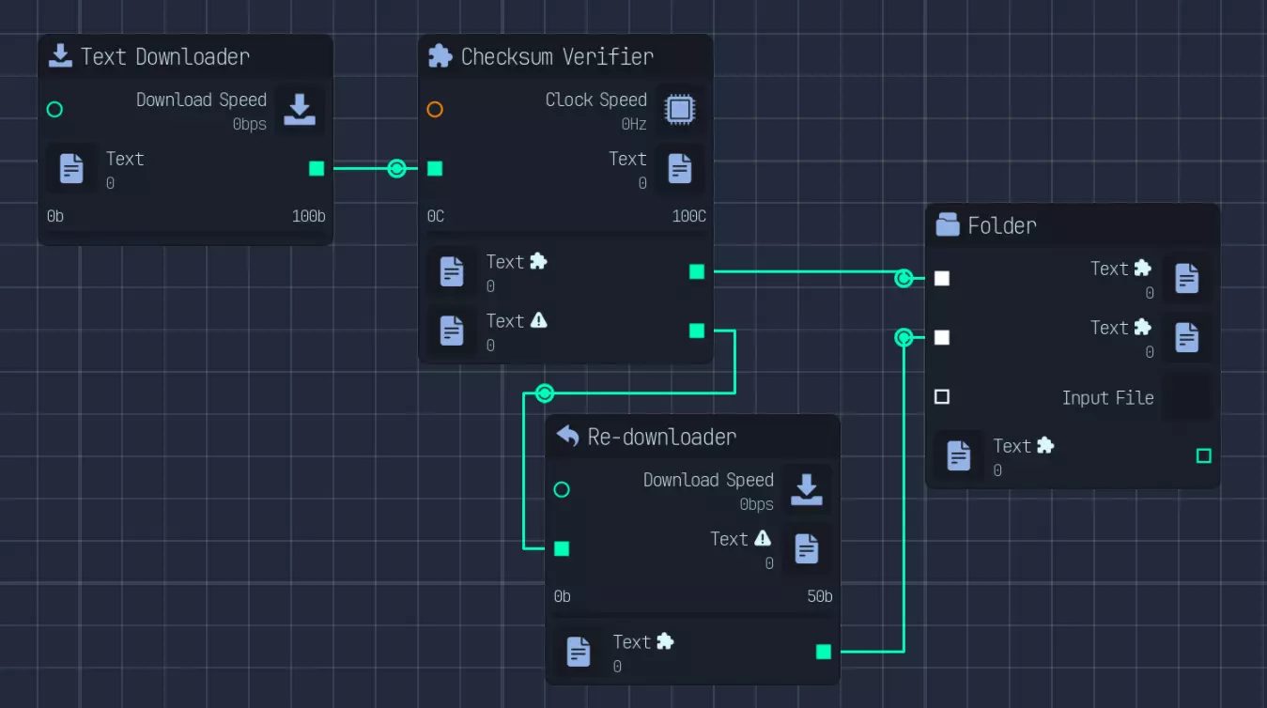Image resolution: width=1267 pixels, height=708 pixels.
Task: Click the empty Input File slot in Folder
Action: point(1187,397)
